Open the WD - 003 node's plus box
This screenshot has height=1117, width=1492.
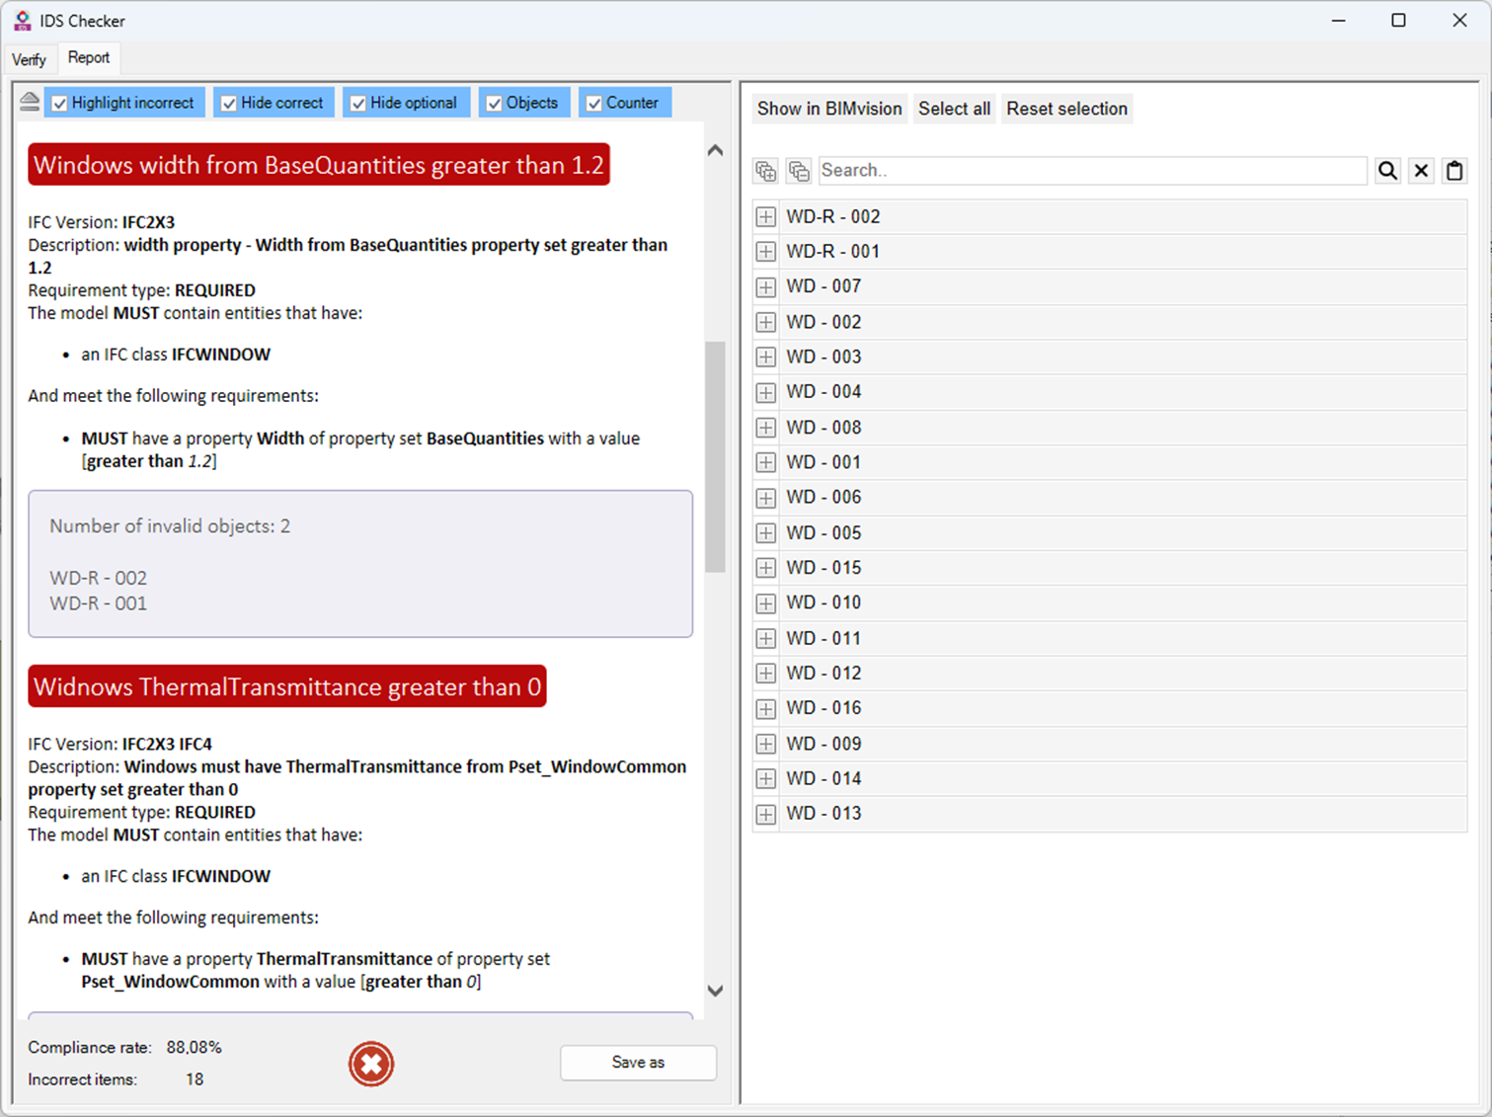(765, 357)
